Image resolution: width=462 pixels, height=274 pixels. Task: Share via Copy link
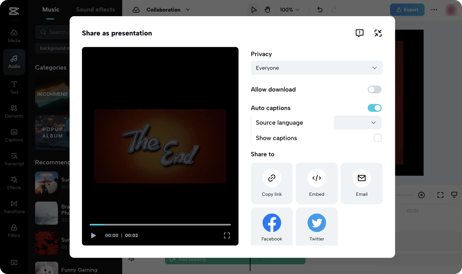(x=272, y=183)
